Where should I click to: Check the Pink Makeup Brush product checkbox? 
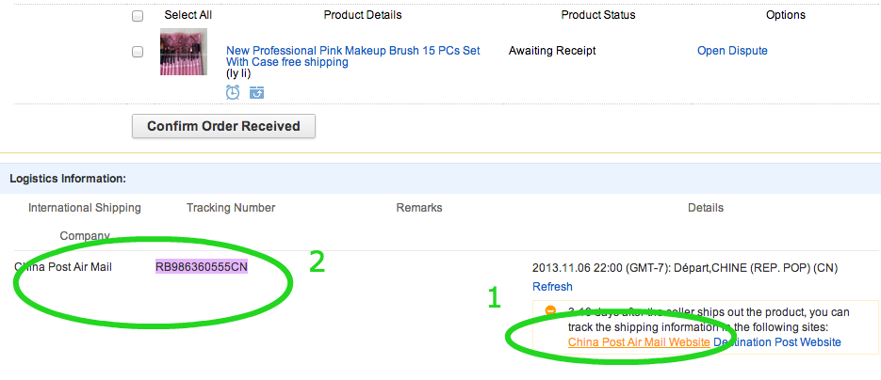click(138, 52)
